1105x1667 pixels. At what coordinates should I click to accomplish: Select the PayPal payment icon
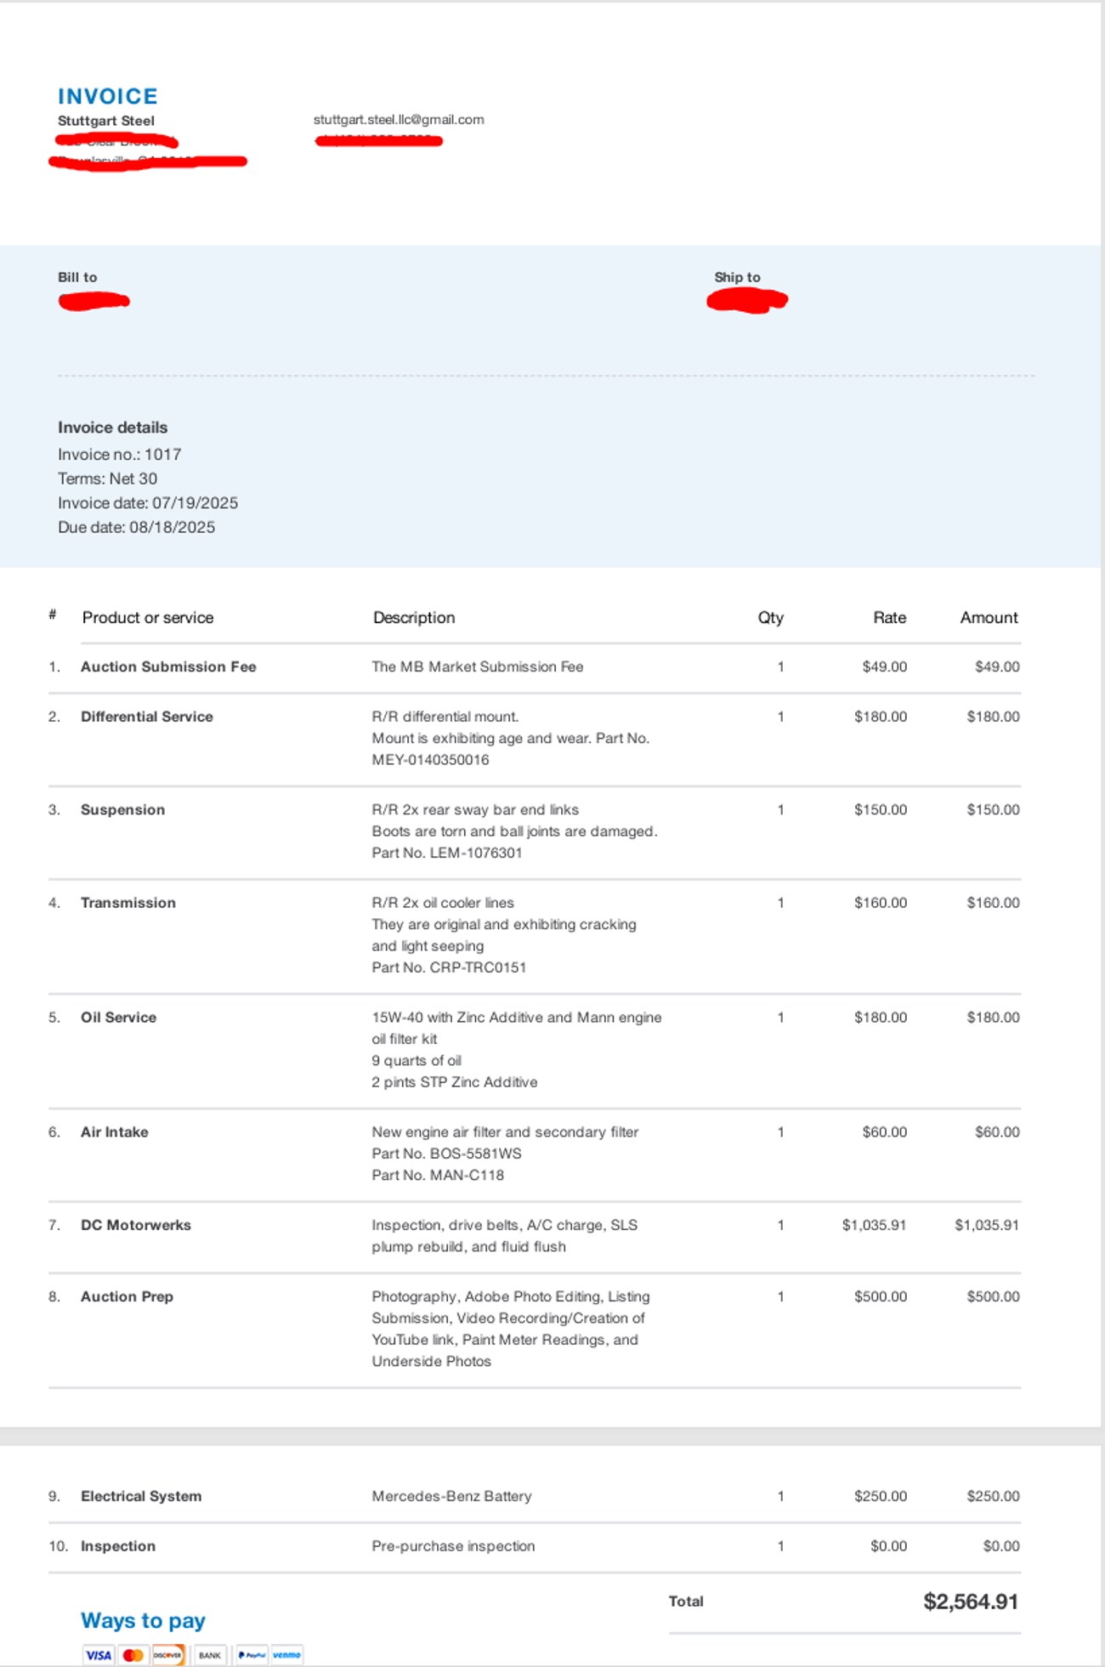[x=252, y=1654]
